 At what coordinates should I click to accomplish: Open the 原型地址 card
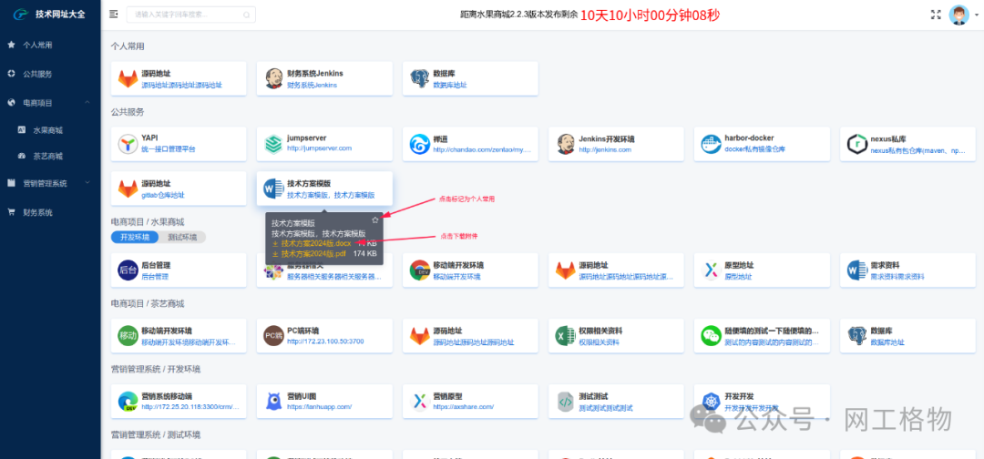(x=762, y=270)
